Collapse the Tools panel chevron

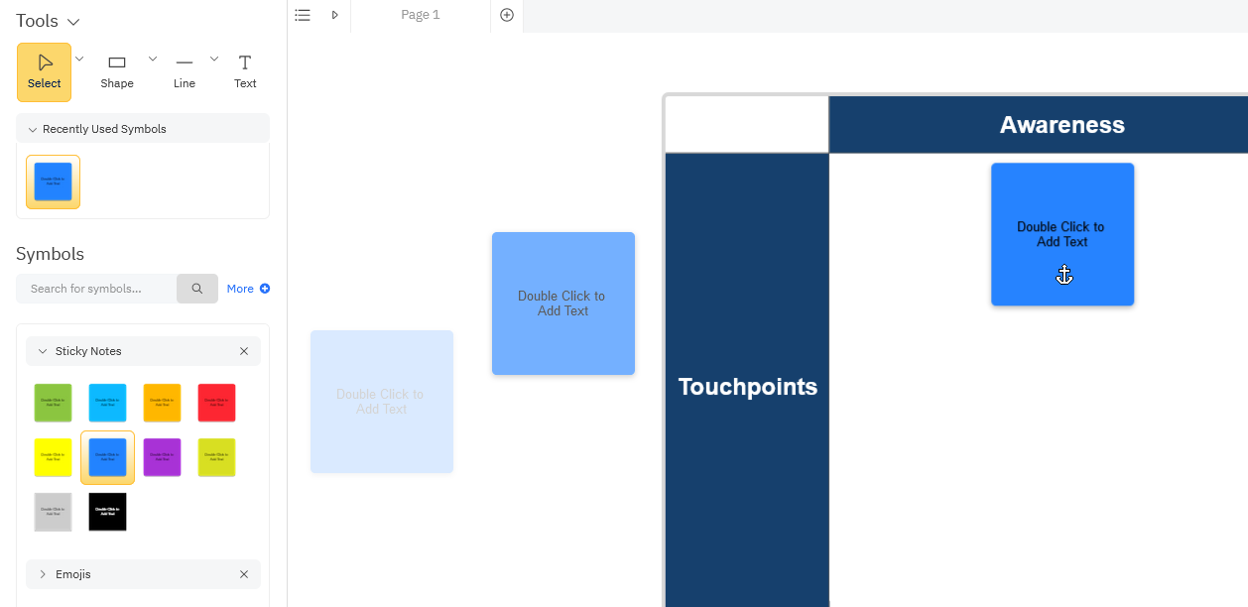(73, 22)
